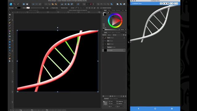197x111 pixels.
Task: Expand the Front layer group
Action: tap(103, 38)
